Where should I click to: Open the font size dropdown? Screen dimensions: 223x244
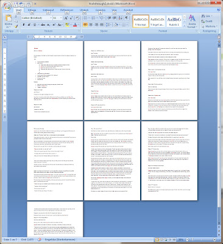(x=61, y=18)
